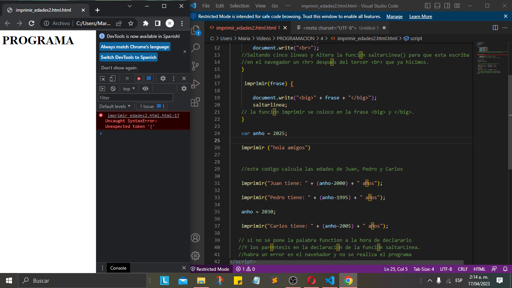Select the Console drawer tab

[118, 268]
